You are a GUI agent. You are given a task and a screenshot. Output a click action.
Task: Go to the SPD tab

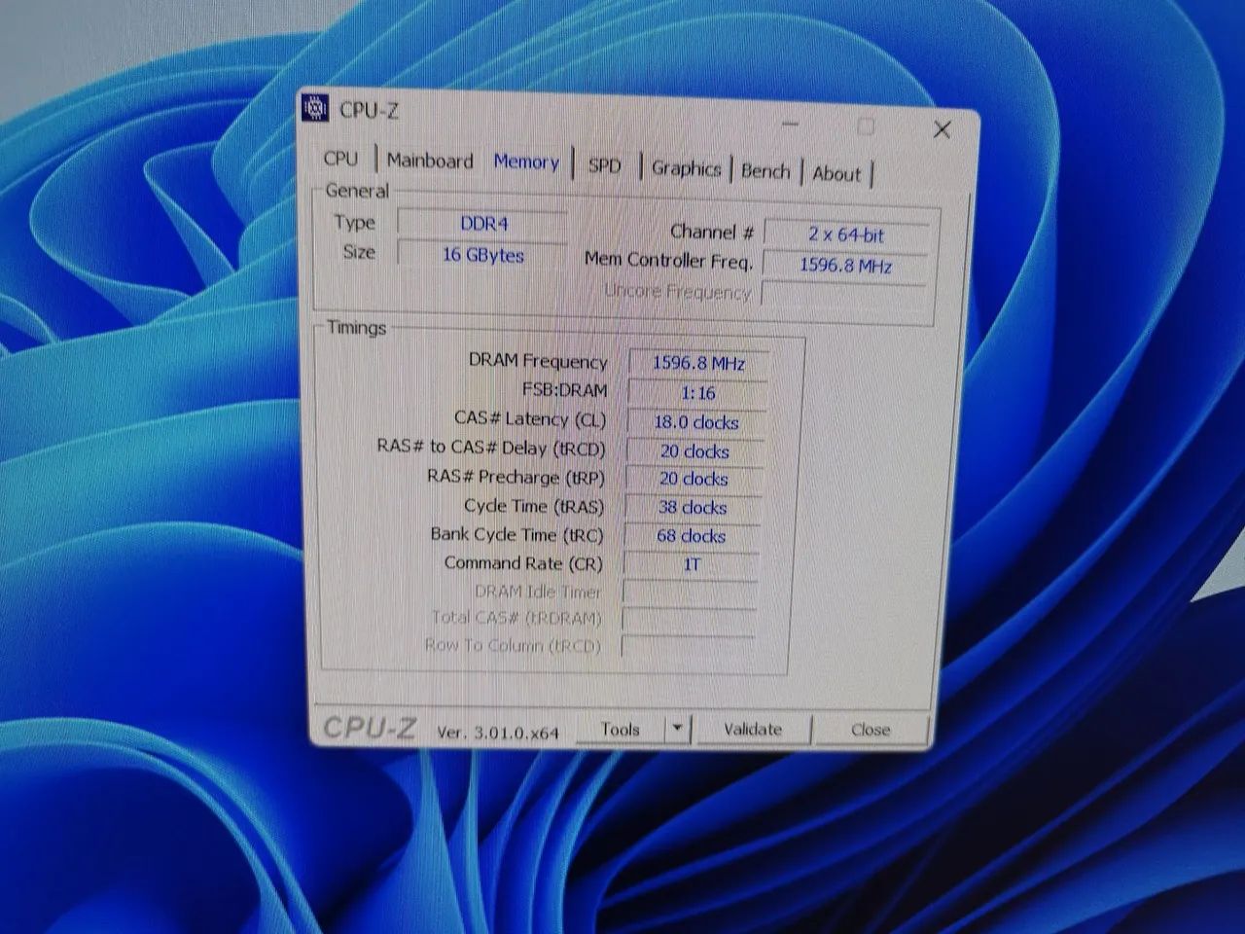coord(604,165)
